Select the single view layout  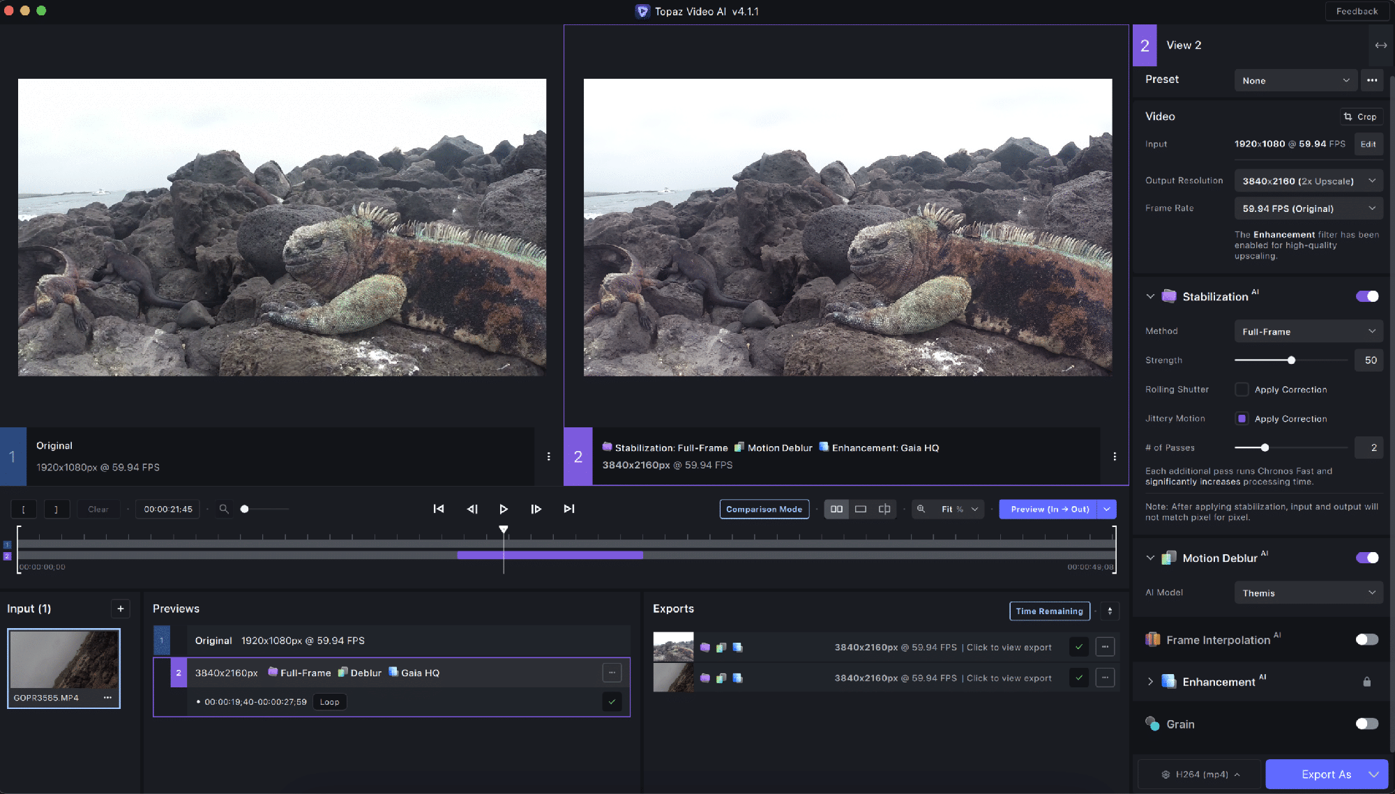click(x=861, y=509)
